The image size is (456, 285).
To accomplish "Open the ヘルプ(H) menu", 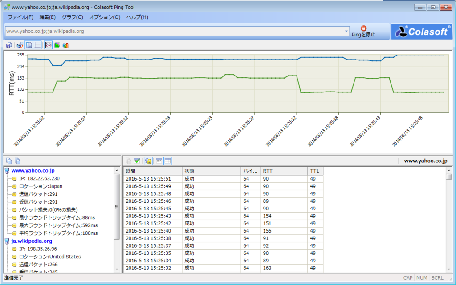I will (137, 17).
